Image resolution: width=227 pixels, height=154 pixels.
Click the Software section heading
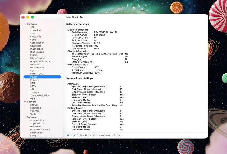click(x=32, y=117)
